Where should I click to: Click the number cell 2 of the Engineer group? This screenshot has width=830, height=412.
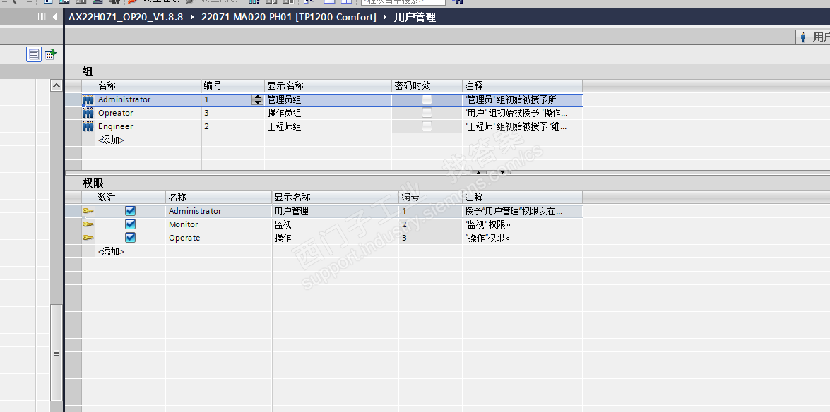pyautogui.click(x=233, y=126)
